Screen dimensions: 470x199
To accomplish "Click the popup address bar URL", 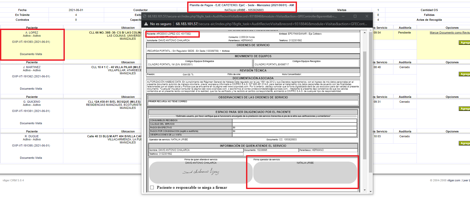I will pyautogui.click(x=271, y=24).
